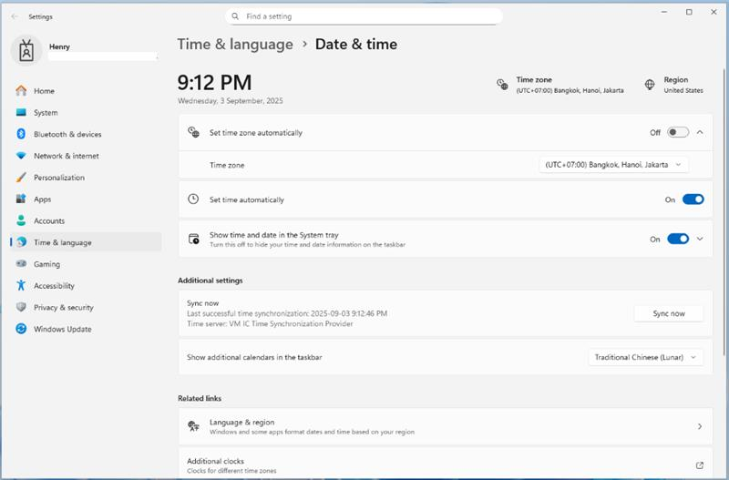Open Privacy & security page

coord(86,307)
